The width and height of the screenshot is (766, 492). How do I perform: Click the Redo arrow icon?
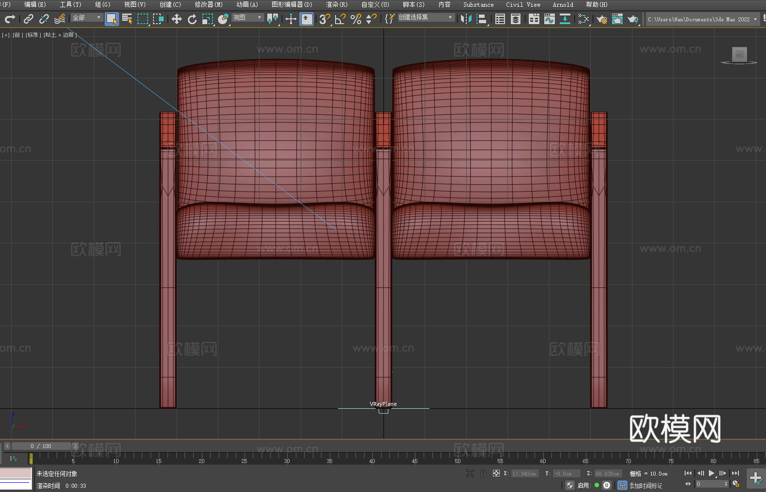coord(10,19)
